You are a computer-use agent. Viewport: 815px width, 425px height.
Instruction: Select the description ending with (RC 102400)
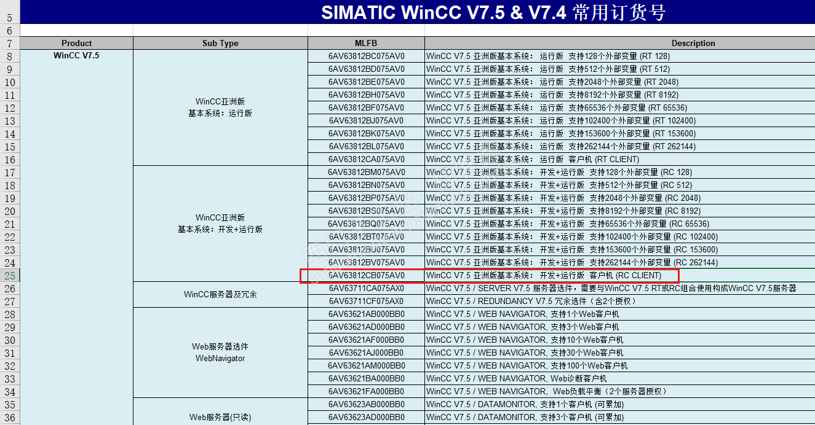(619, 236)
